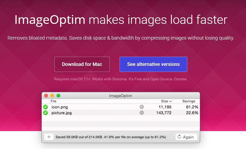Select the icon.png file name
Image resolution: width=246 pixels, height=149 pixels.
[60, 107]
